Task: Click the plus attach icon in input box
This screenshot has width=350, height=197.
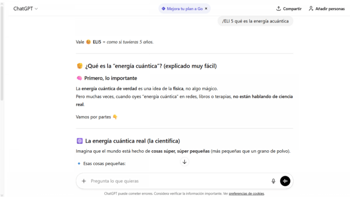Action: [x=84, y=181]
